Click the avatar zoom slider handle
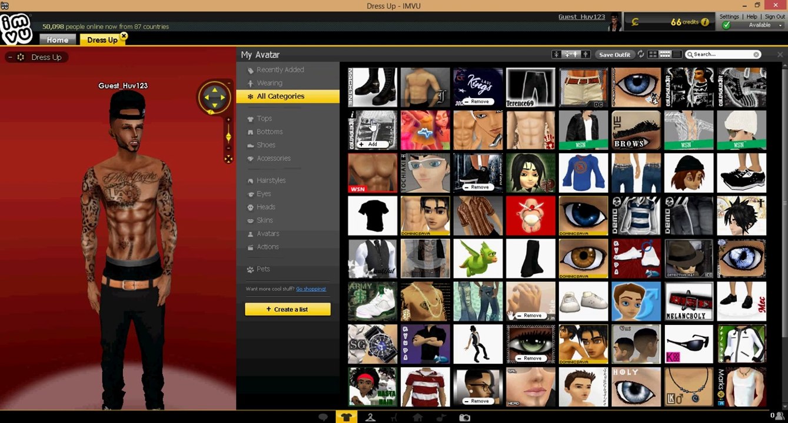 click(x=228, y=137)
